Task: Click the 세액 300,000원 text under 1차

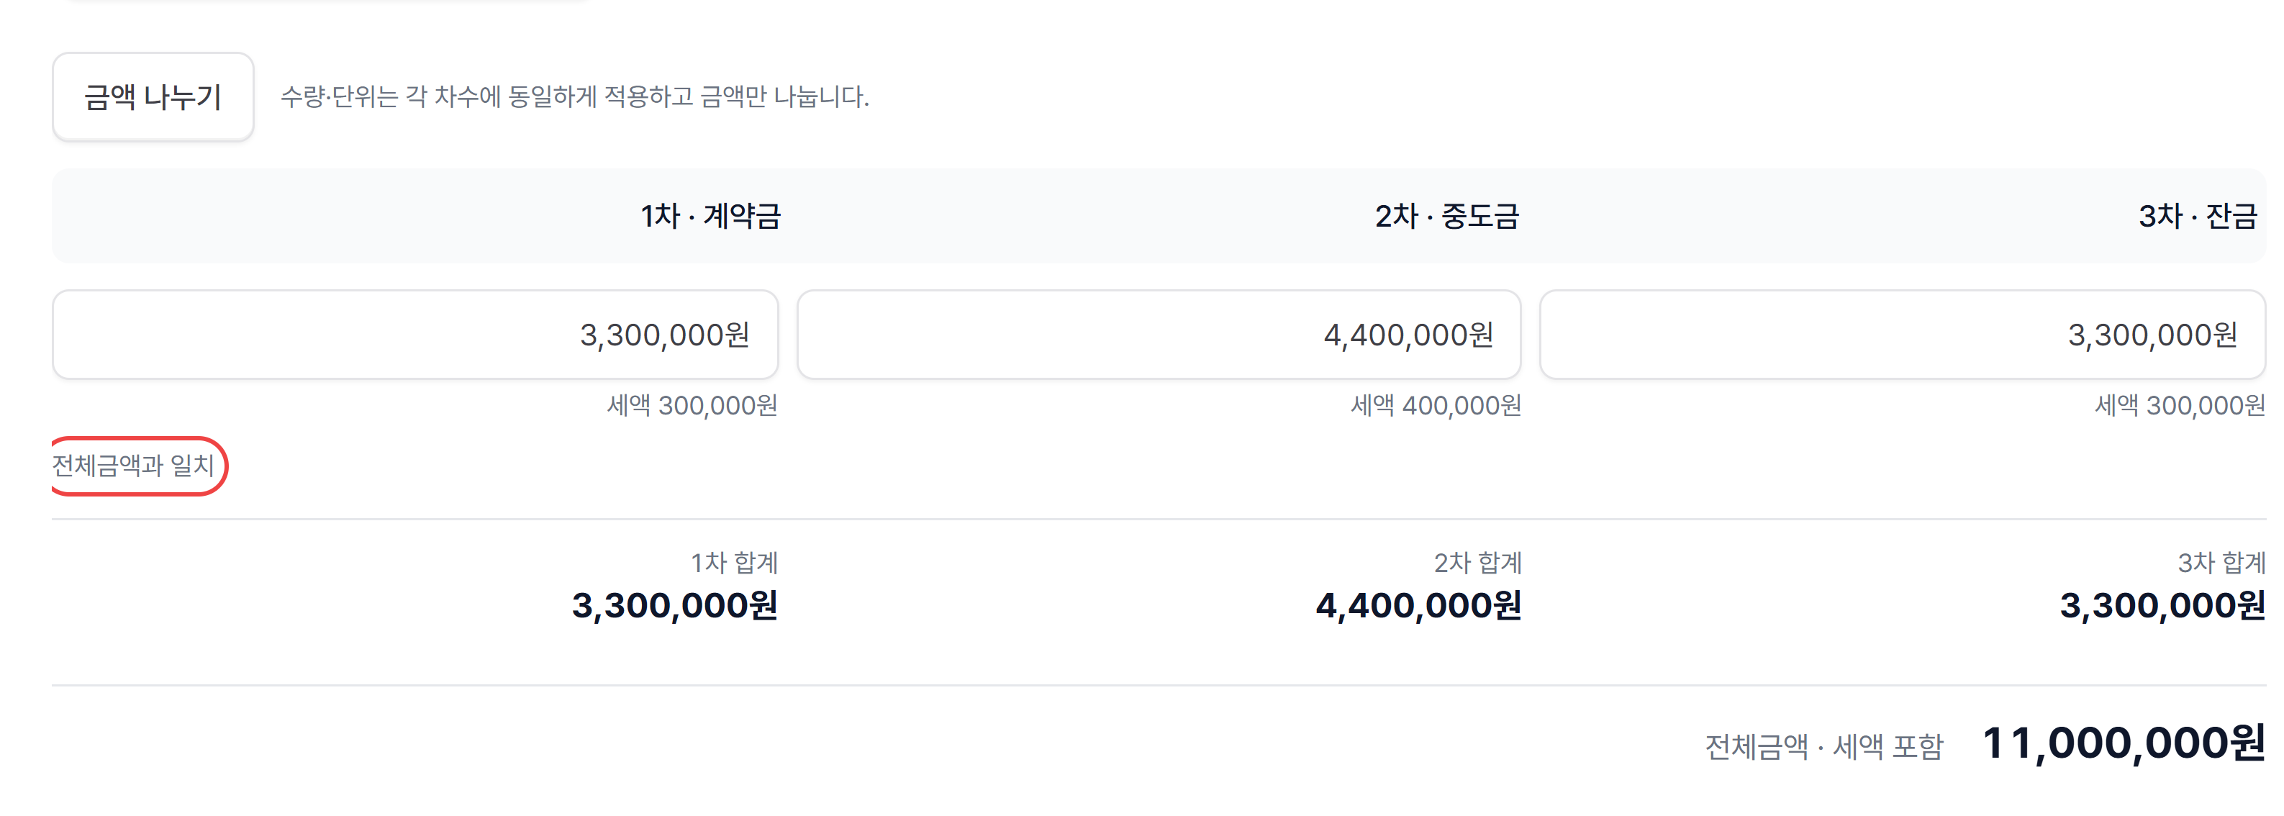Action: (x=692, y=405)
